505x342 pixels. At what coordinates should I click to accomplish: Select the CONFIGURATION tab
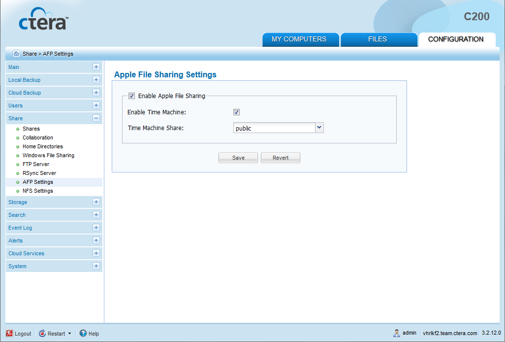457,39
